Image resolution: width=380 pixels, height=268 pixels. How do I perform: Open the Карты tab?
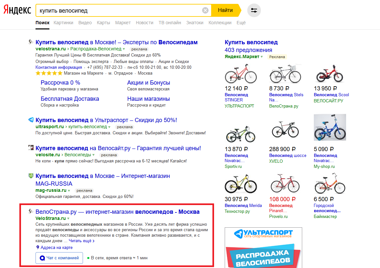(x=103, y=23)
